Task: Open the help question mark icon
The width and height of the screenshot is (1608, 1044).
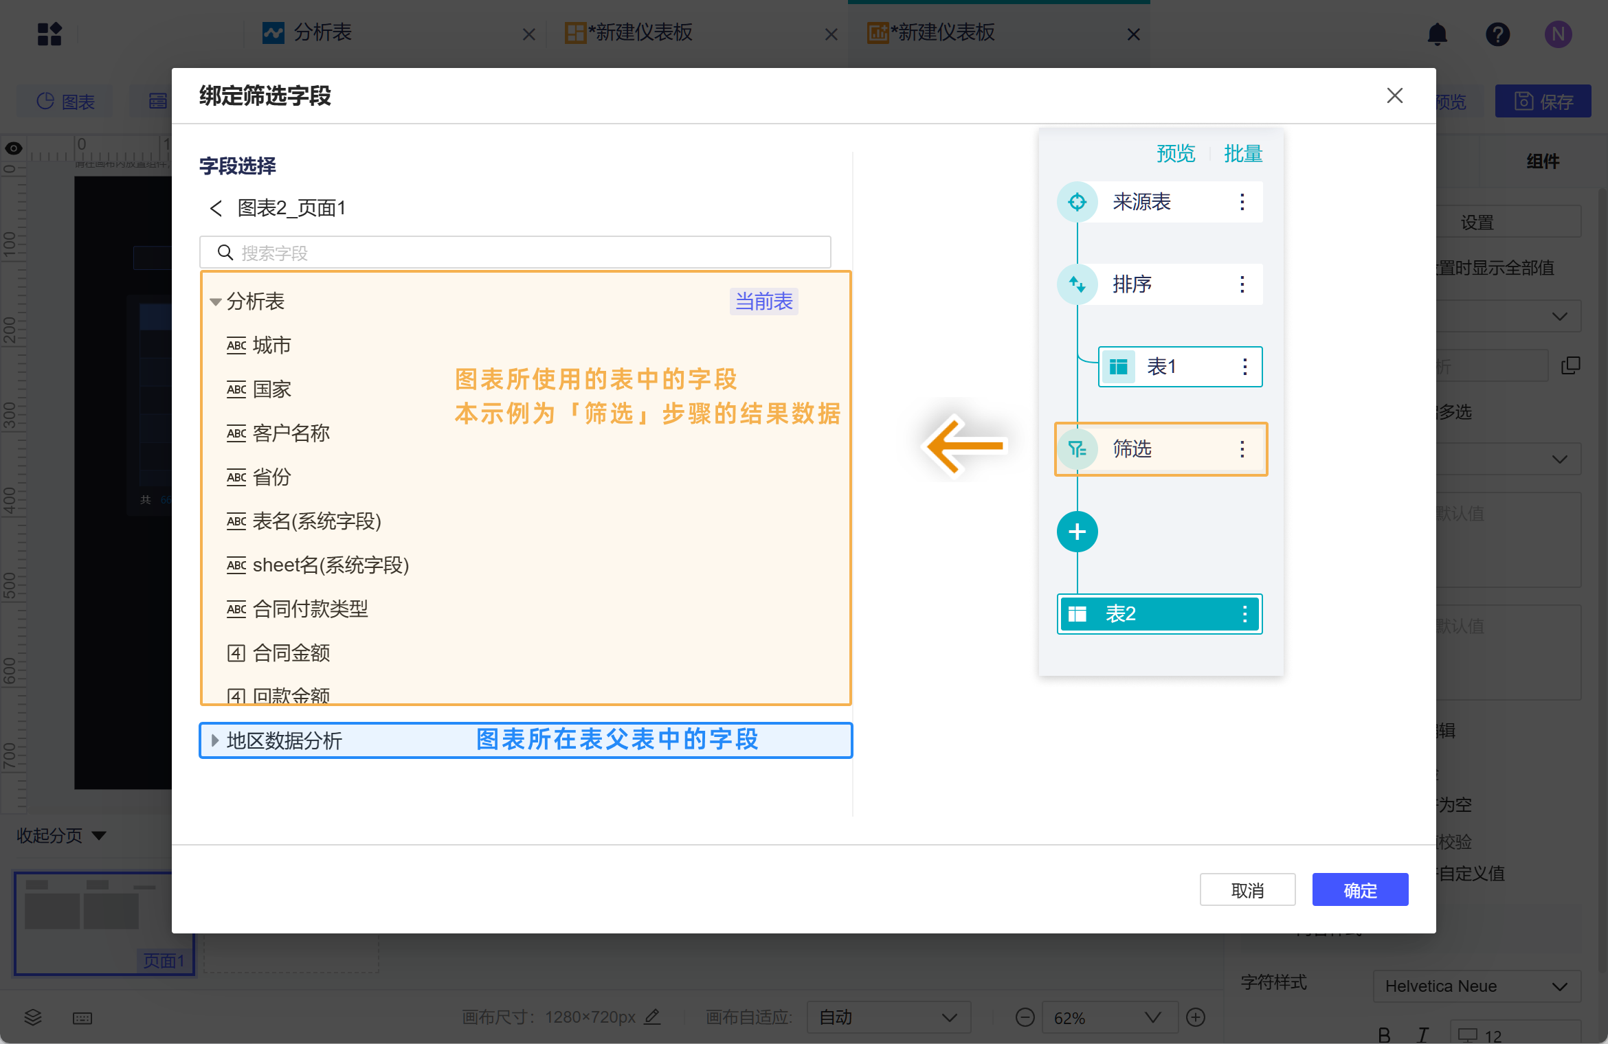Action: [1497, 34]
